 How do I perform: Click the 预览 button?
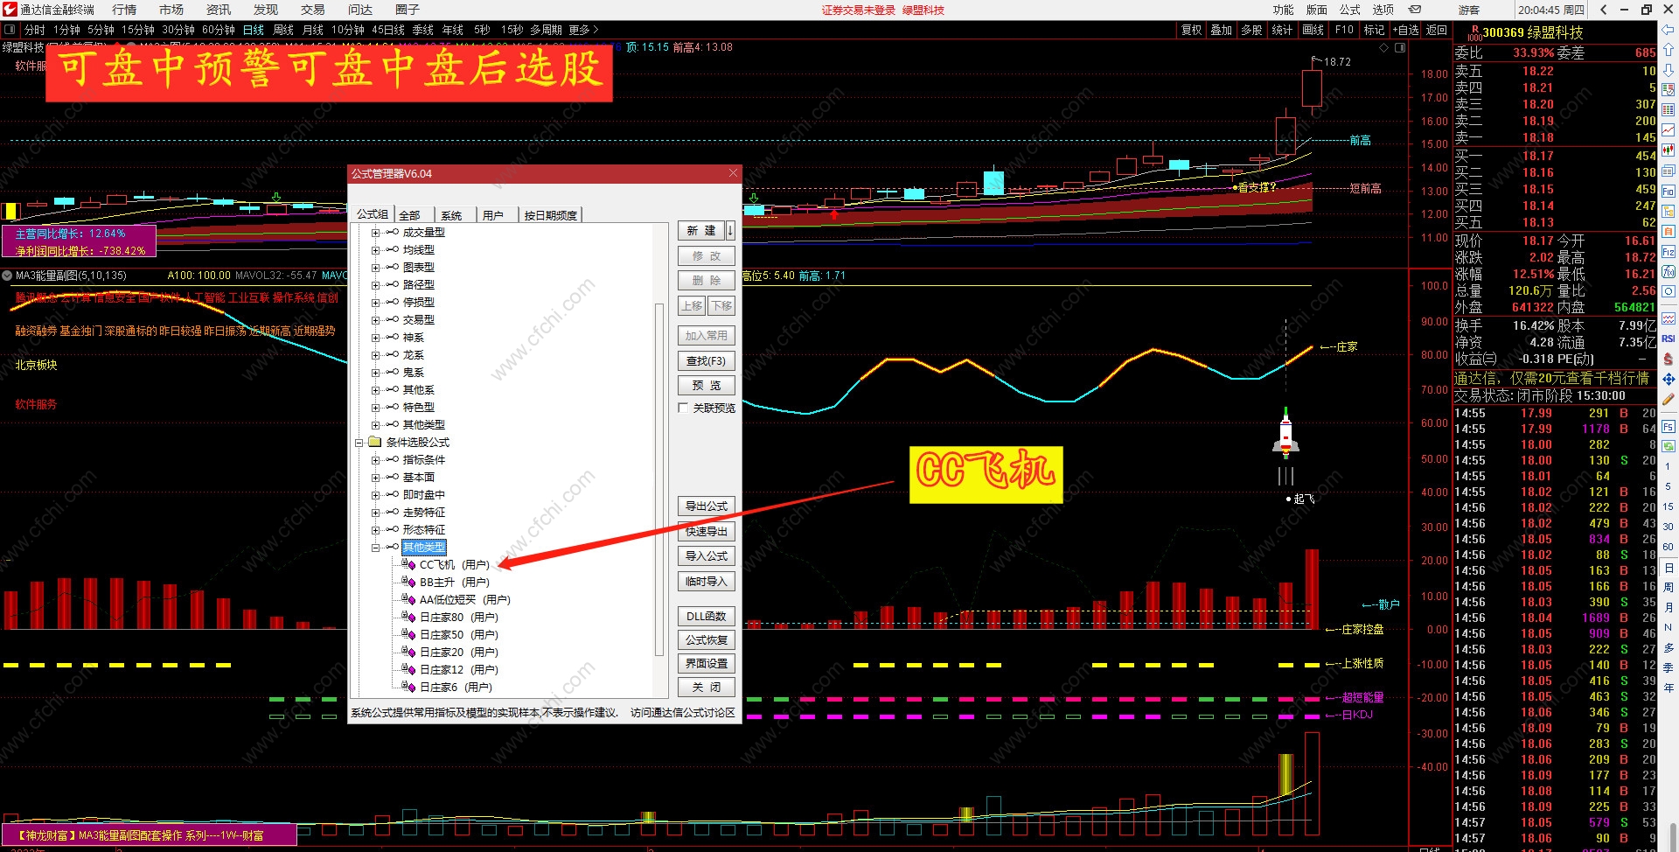[x=707, y=386]
